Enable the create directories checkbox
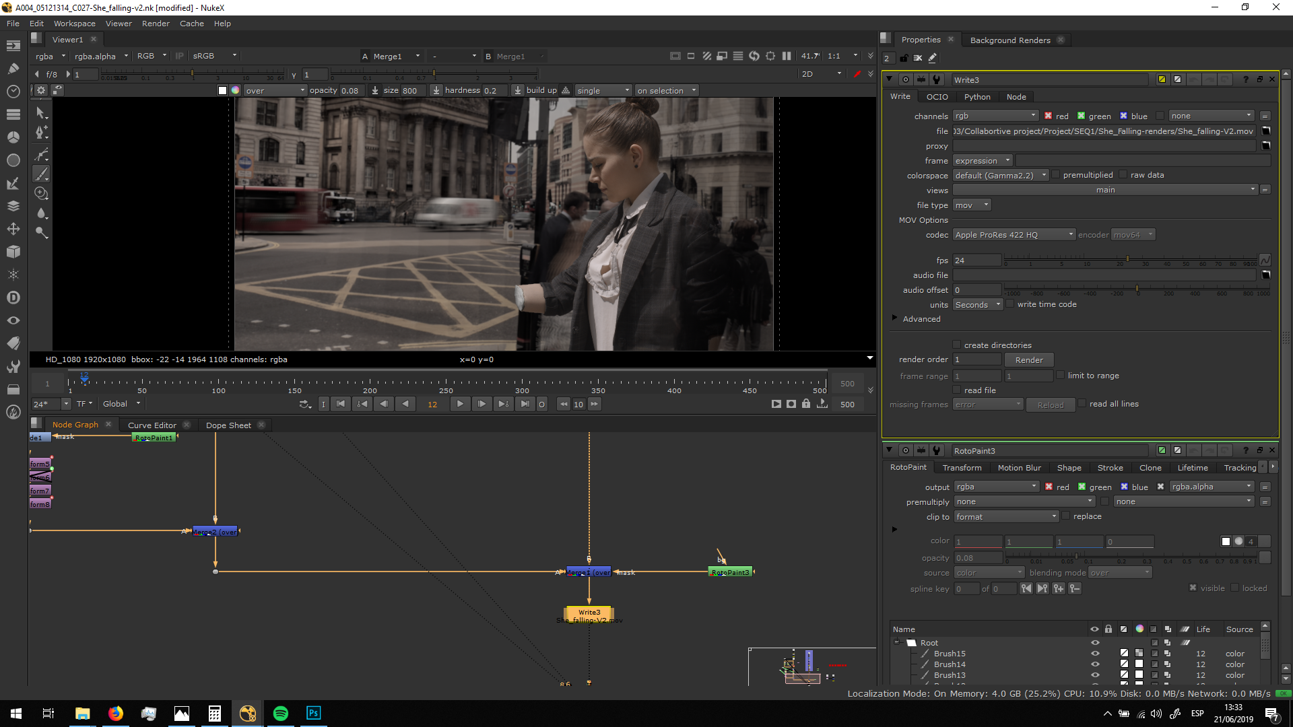 point(957,345)
